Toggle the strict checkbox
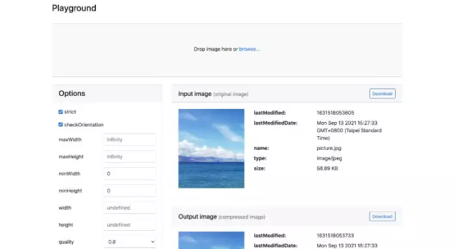 [60, 112]
